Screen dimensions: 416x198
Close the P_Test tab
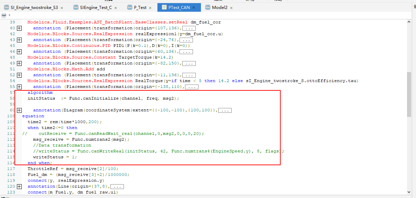(150, 8)
